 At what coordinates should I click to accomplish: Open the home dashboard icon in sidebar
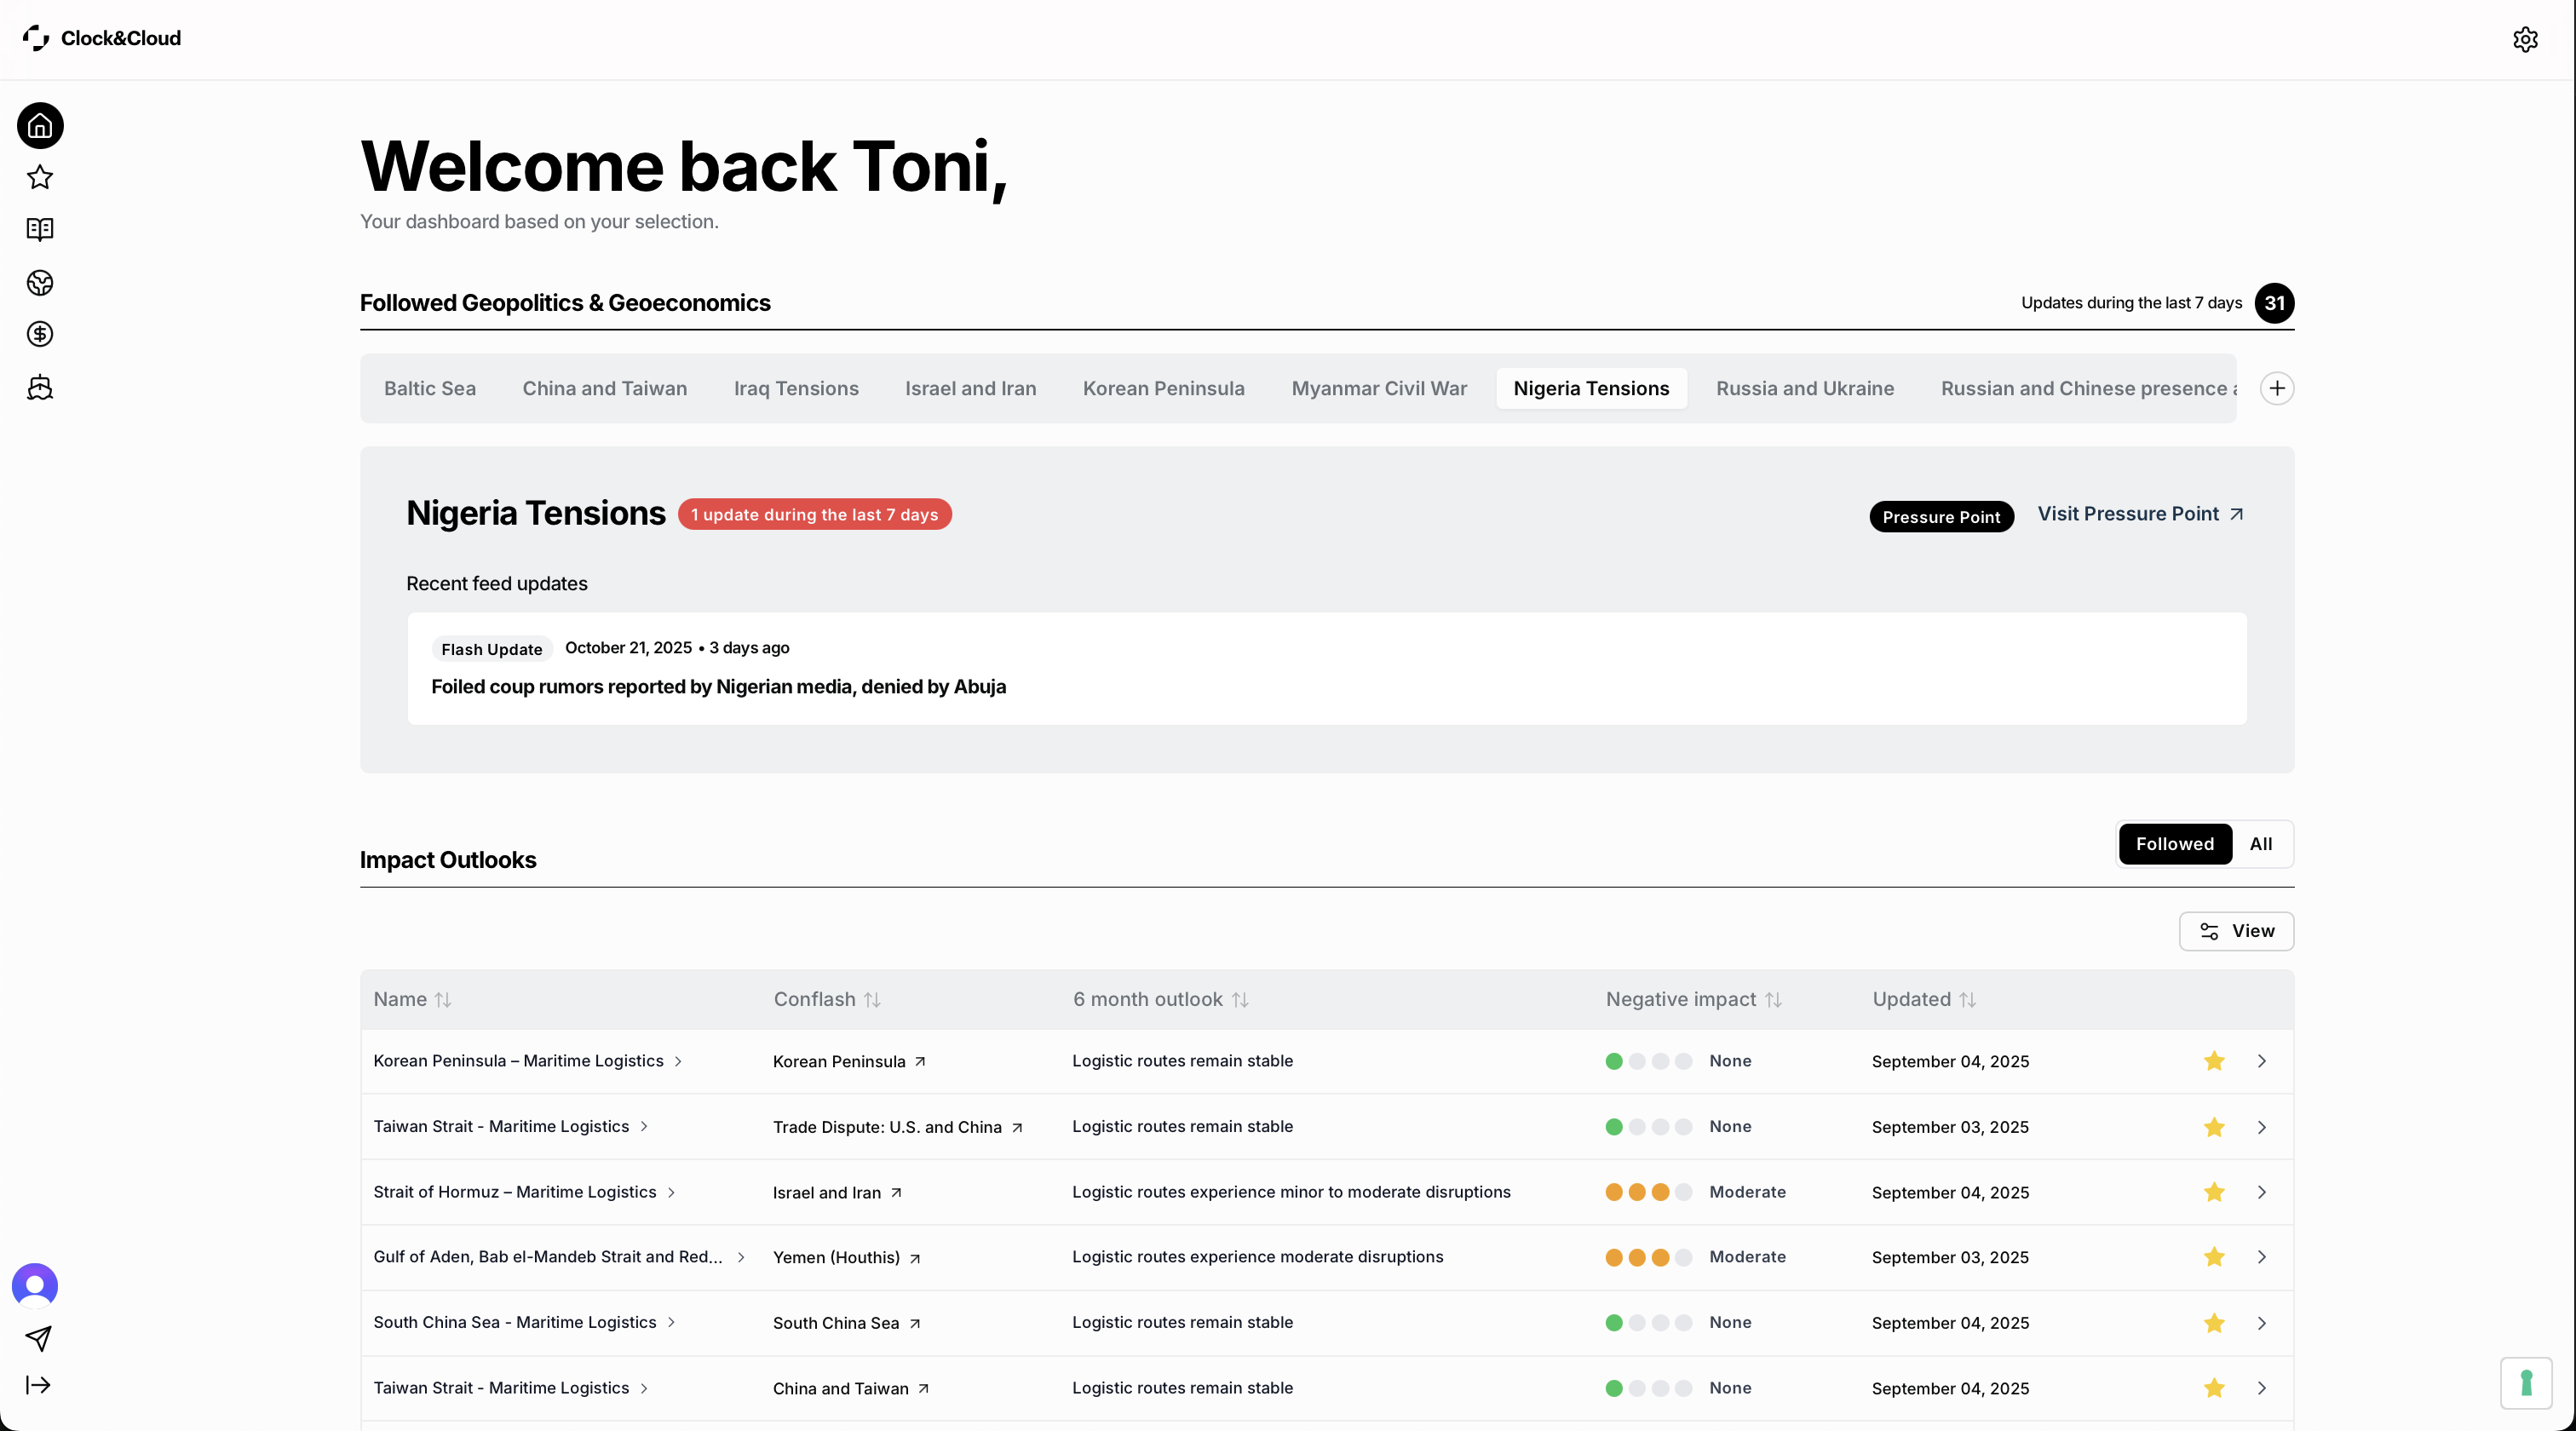click(x=40, y=126)
